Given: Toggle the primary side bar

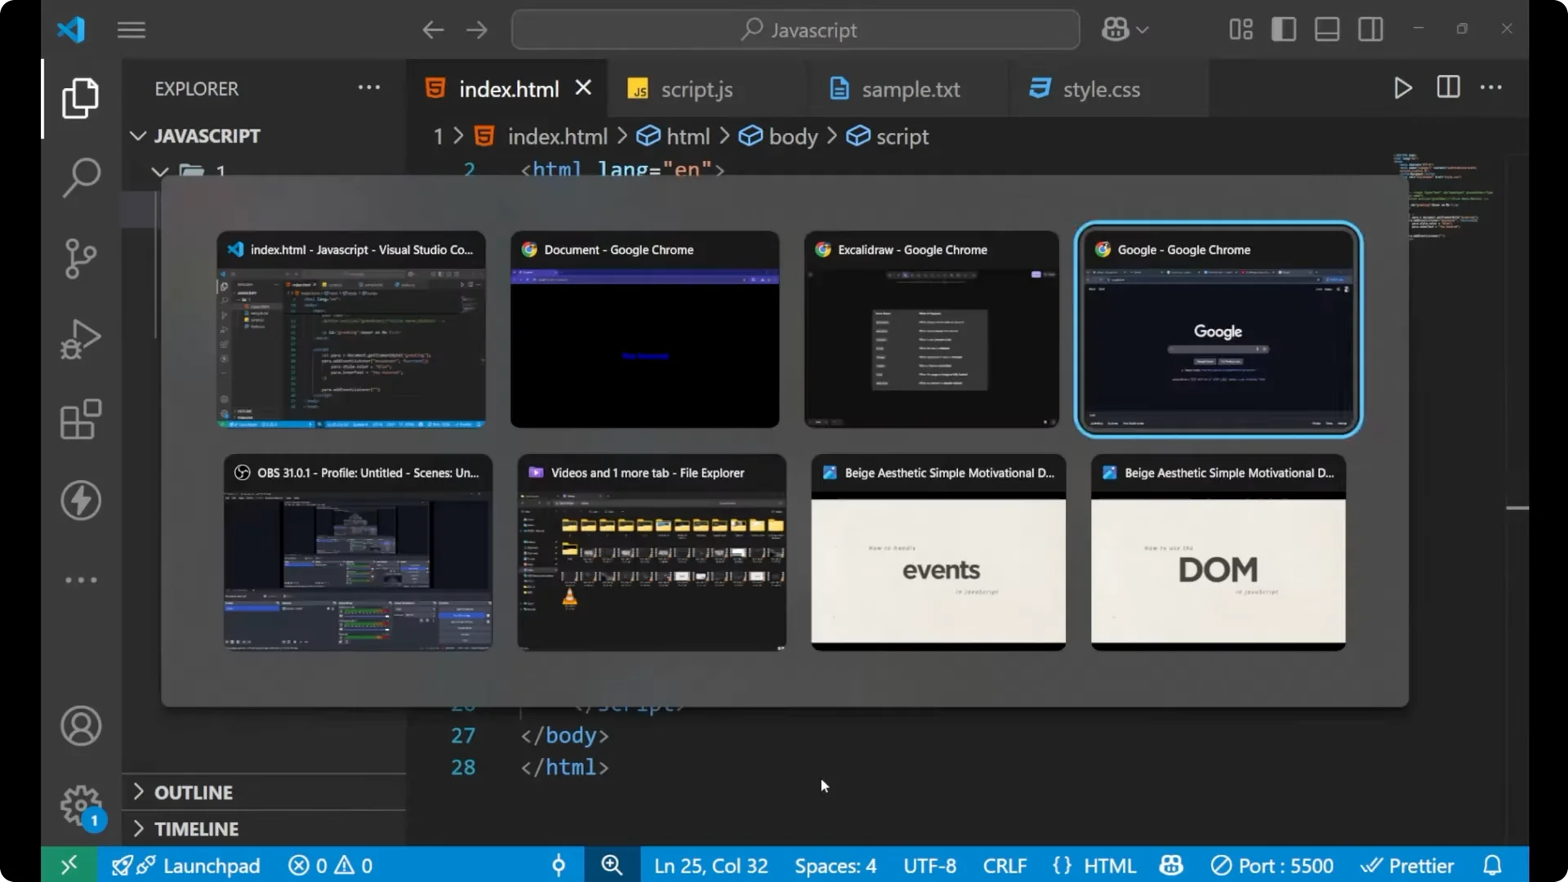Looking at the screenshot, I should click(1284, 30).
